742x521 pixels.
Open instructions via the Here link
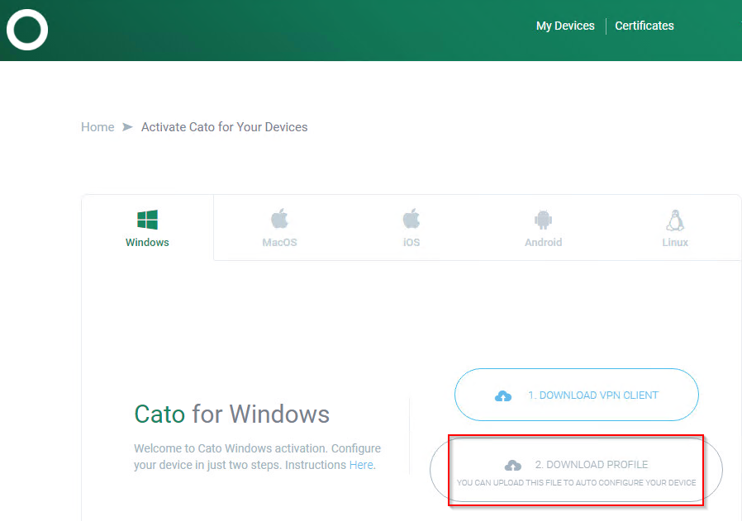[x=361, y=465]
